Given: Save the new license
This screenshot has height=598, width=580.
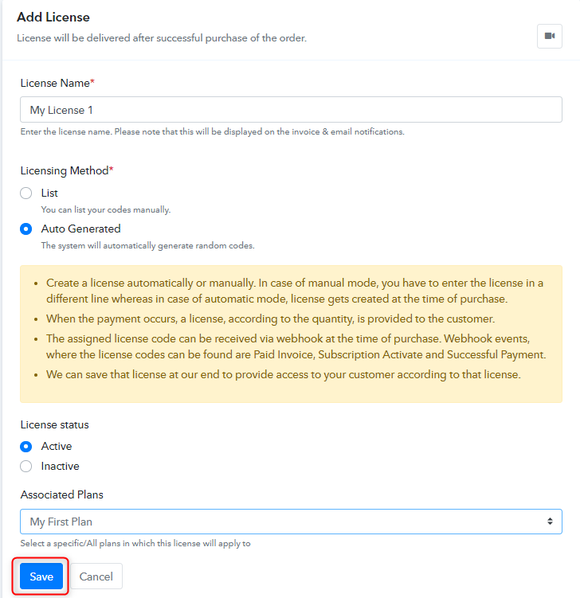Looking at the screenshot, I should click(x=41, y=576).
